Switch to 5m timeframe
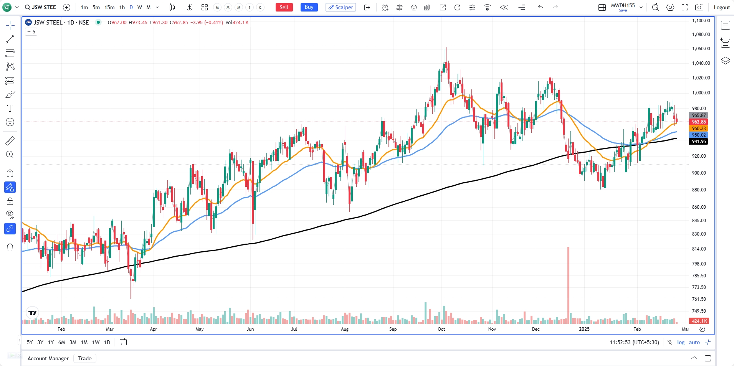This screenshot has height=366, width=734. point(96,7)
